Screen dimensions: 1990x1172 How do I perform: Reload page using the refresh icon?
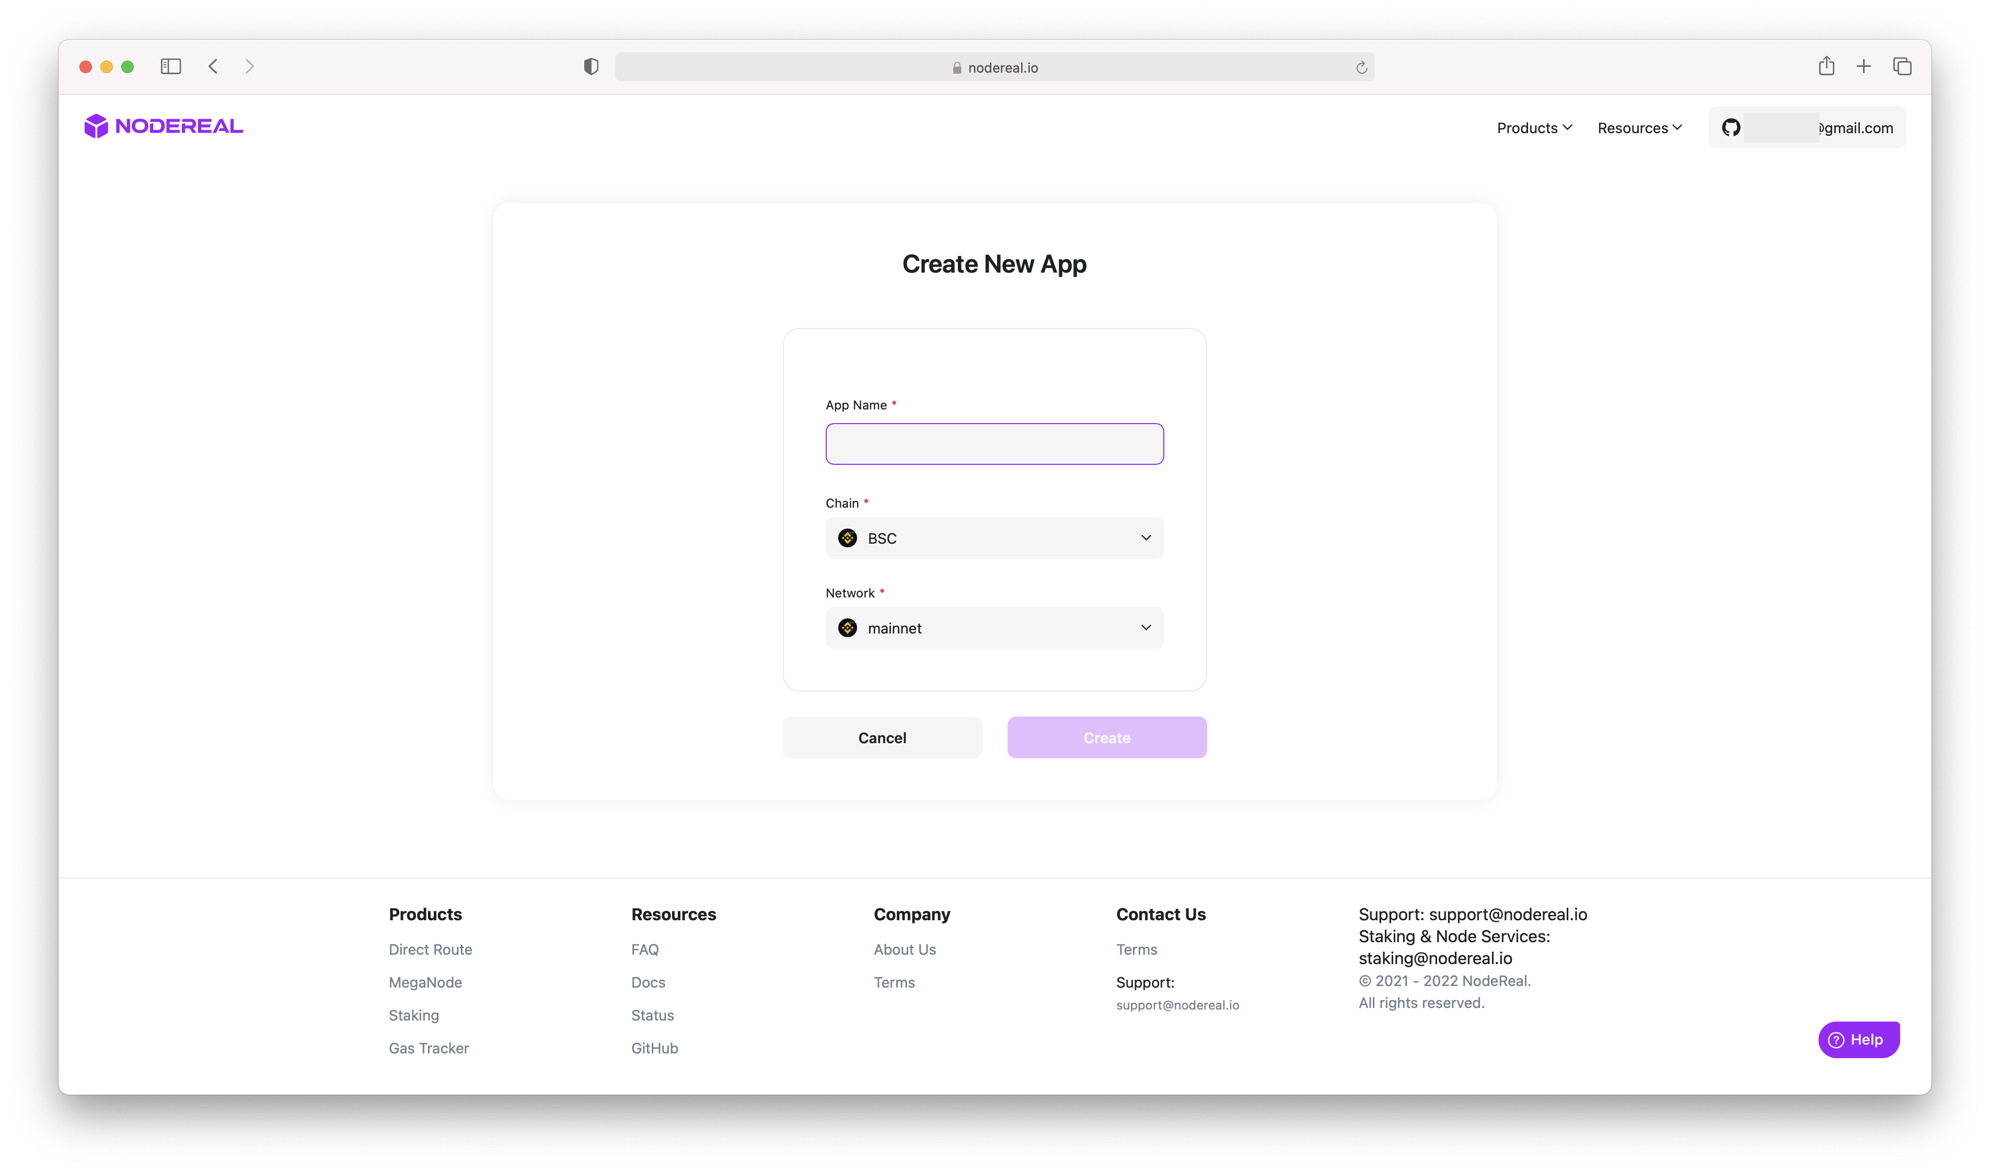pyautogui.click(x=1361, y=68)
